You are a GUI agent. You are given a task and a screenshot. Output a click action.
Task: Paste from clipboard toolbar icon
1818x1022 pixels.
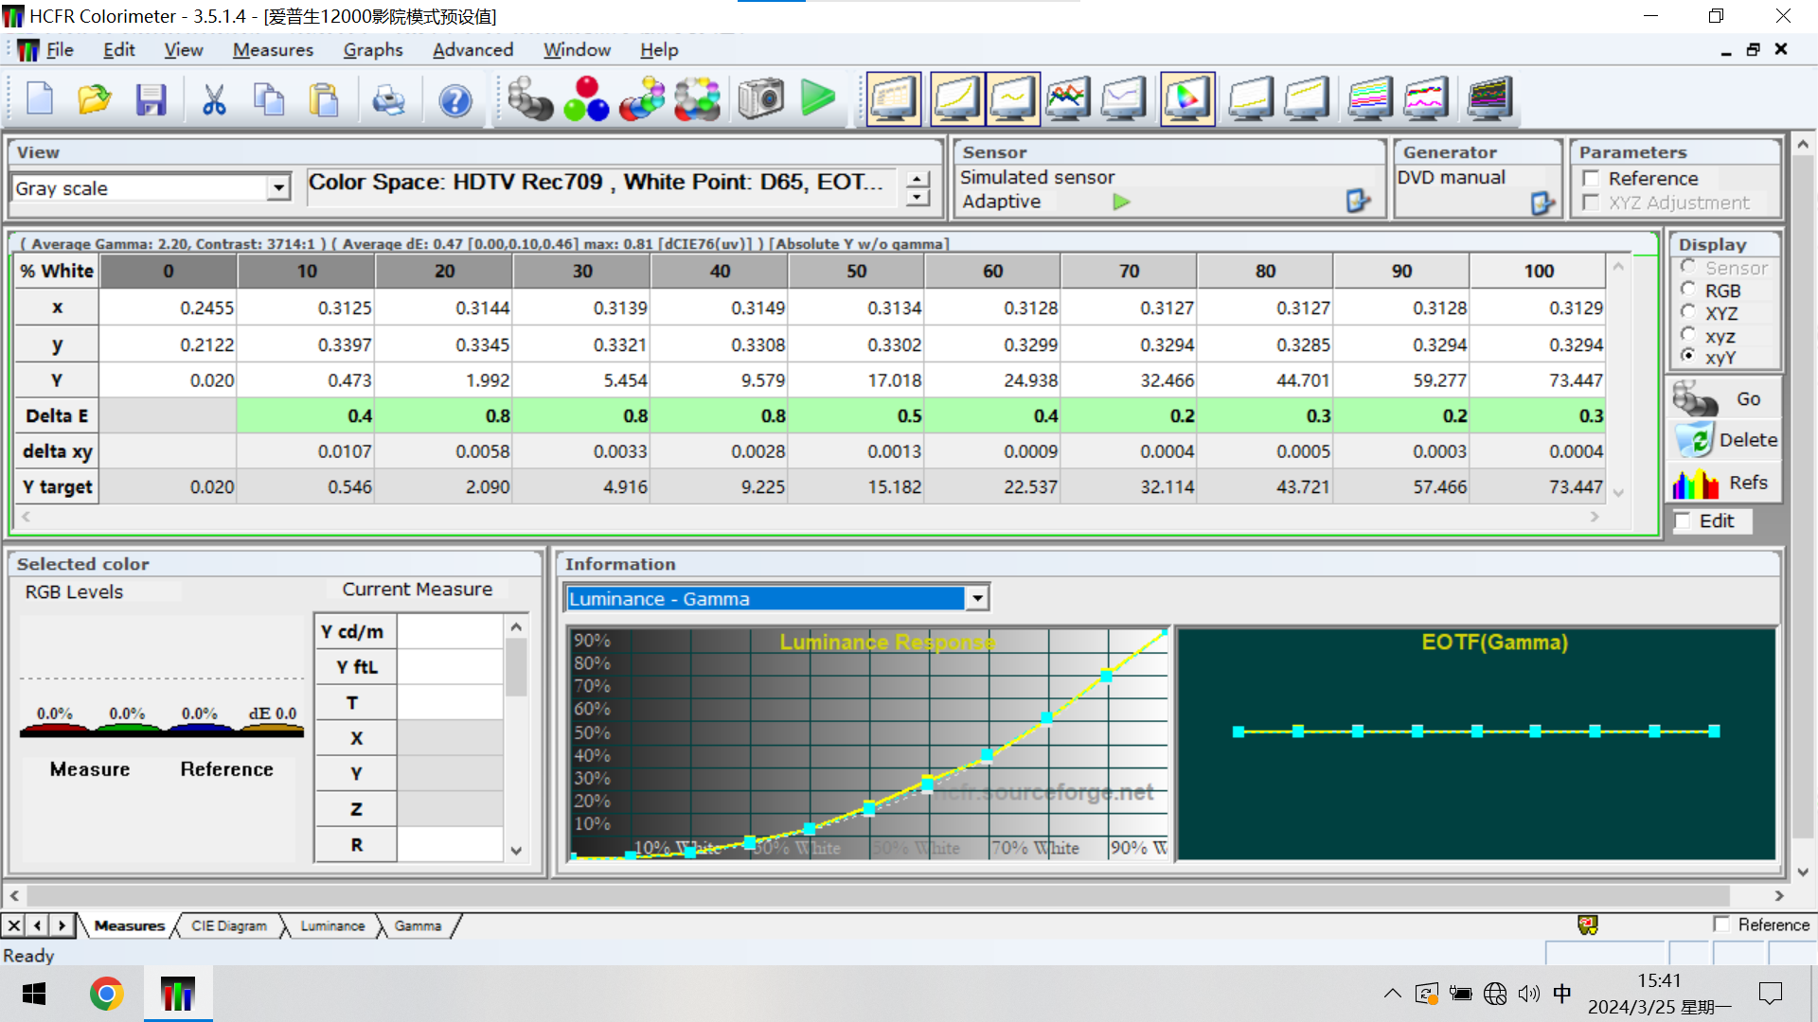click(x=324, y=98)
